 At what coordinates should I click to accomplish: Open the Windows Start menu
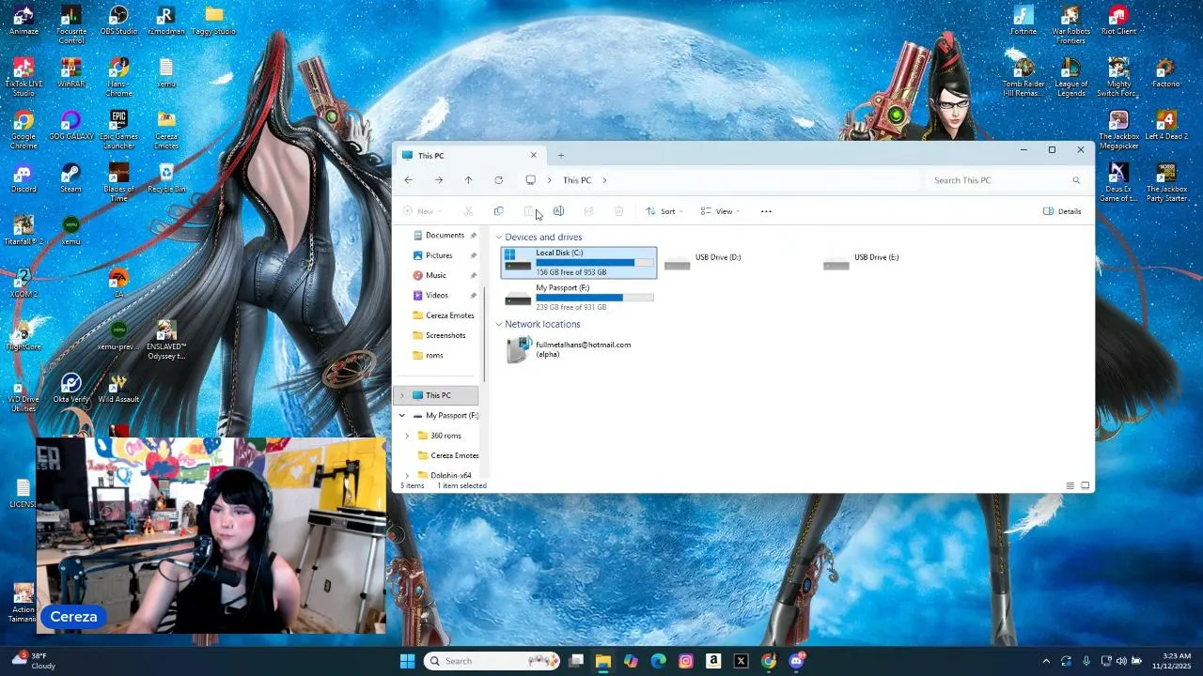point(407,661)
